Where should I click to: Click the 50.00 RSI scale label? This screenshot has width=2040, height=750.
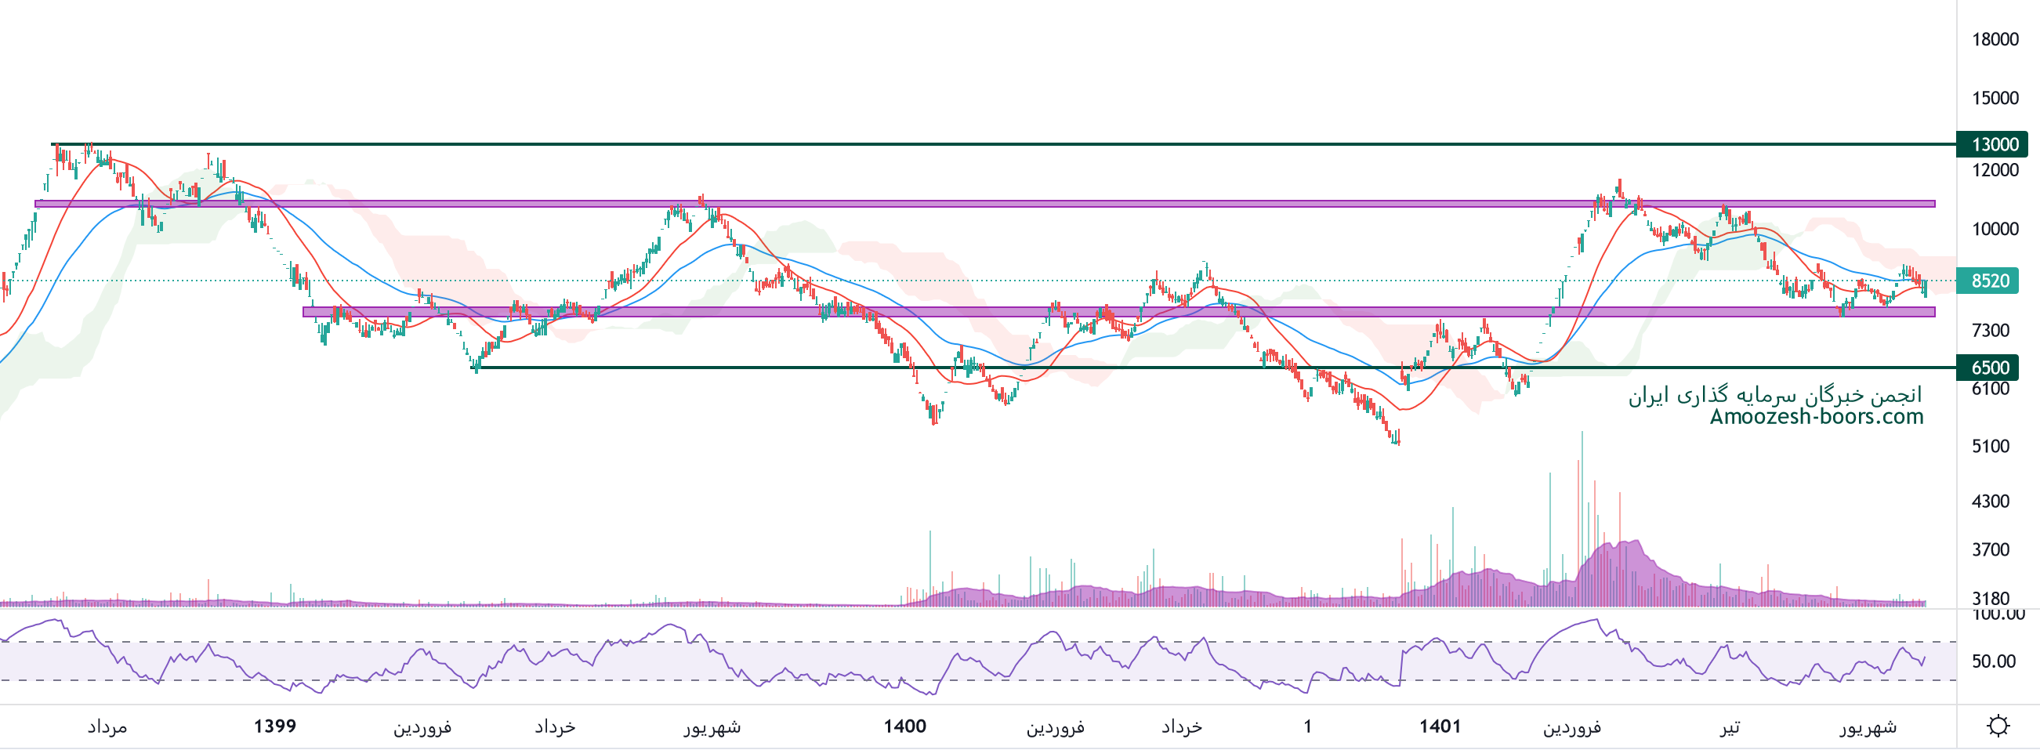coord(1993,661)
